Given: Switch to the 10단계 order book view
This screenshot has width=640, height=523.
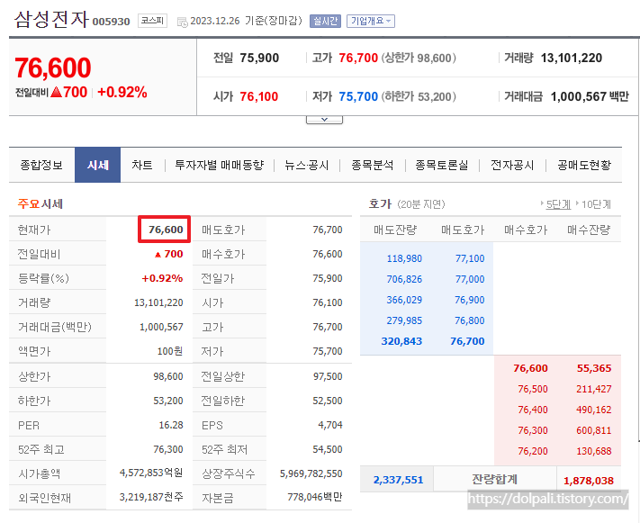Looking at the screenshot, I should [596, 204].
